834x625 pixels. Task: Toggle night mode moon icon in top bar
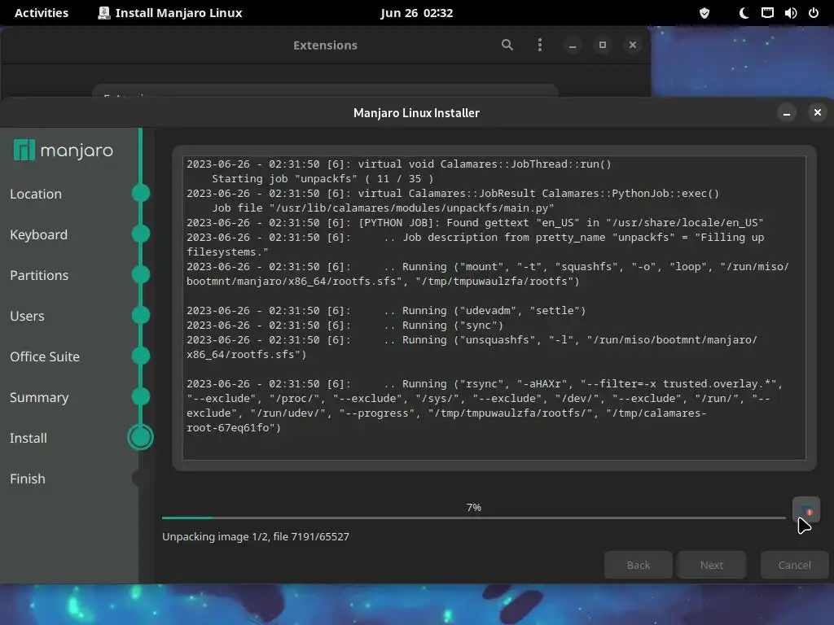tap(744, 13)
